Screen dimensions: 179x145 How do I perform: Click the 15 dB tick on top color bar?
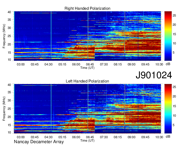point(174,34)
